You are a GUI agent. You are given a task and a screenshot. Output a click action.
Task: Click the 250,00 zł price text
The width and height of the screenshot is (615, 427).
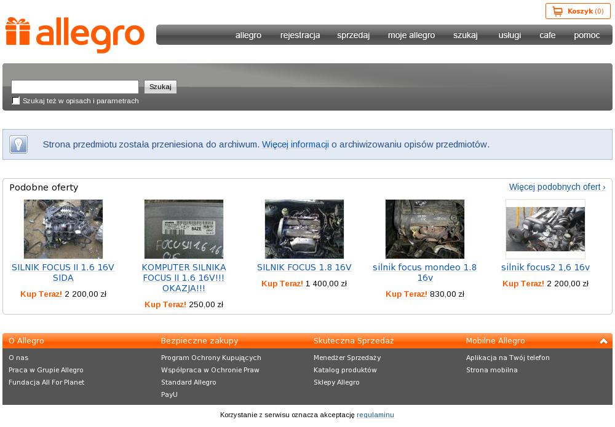(x=206, y=305)
